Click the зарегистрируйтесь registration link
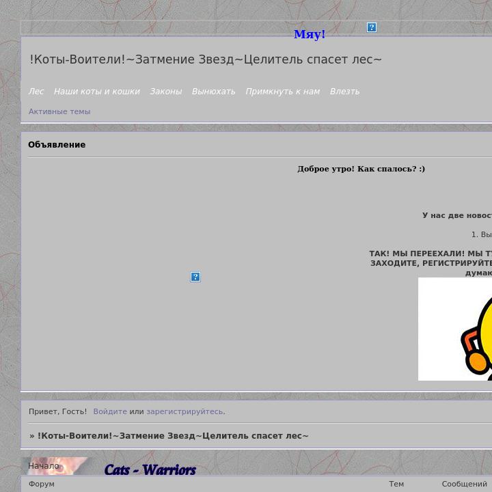 pyautogui.click(x=184, y=411)
